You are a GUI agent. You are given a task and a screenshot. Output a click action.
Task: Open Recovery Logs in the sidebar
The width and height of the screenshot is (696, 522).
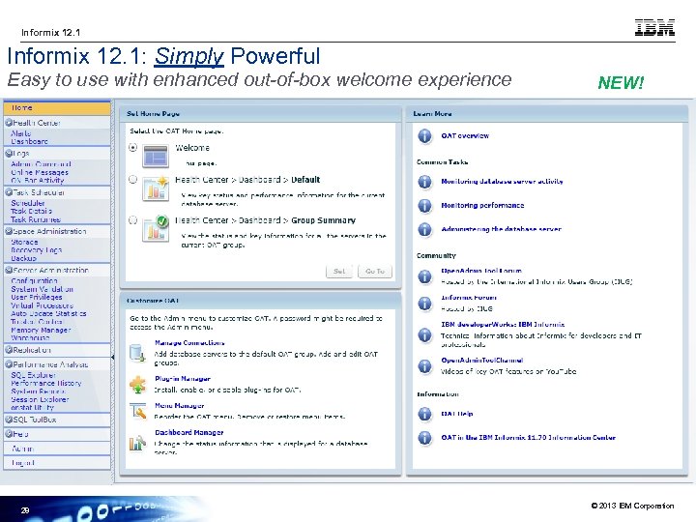coord(37,250)
